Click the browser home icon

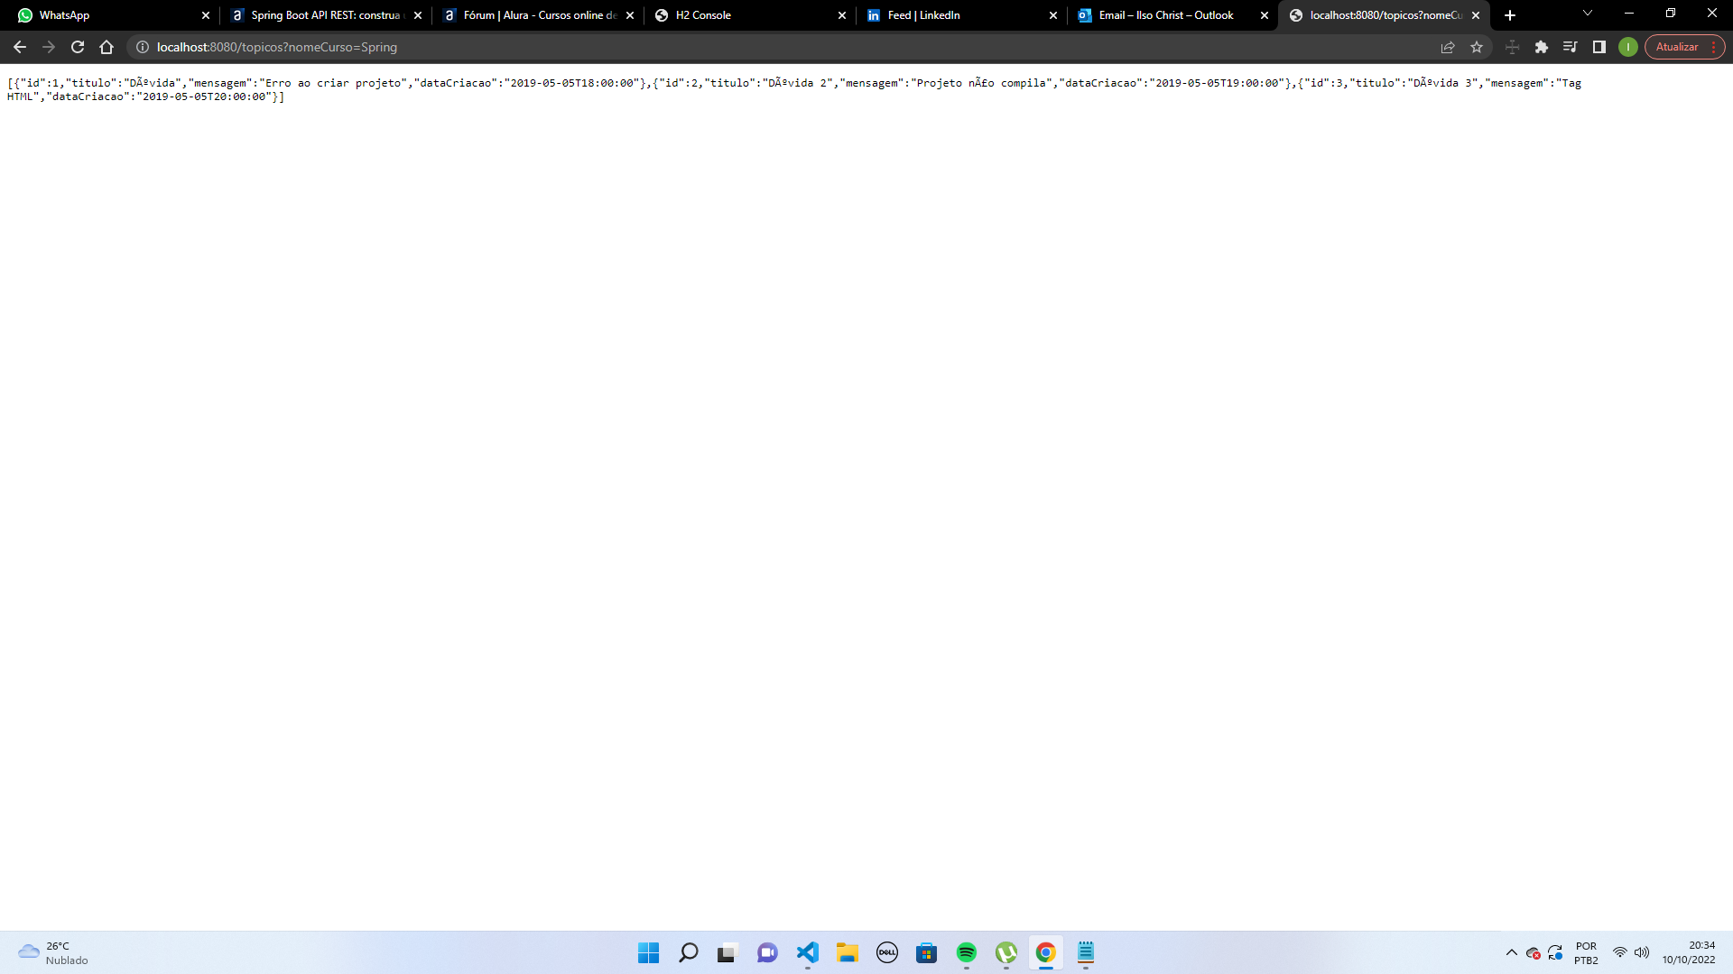point(107,46)
